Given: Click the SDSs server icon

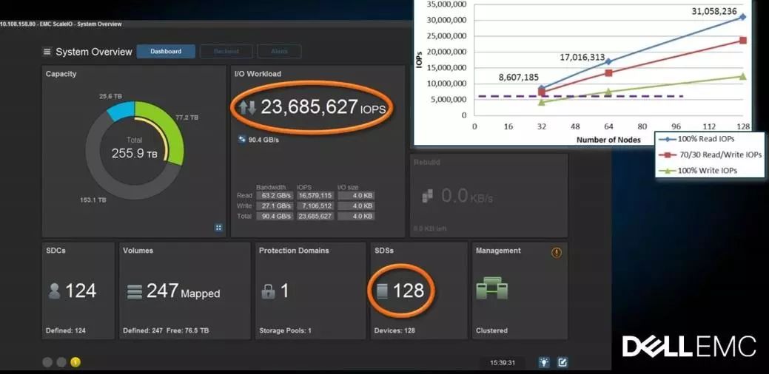Looking at the screenshot, I should tap(382, 291).
